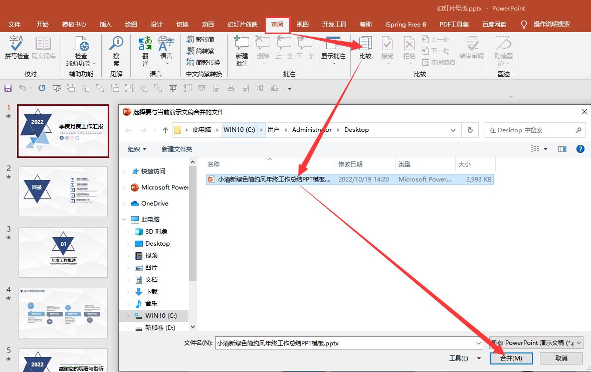This screenshot has height=372, width=591.
Task: Click the Translate (翻译) icon
Action: [x=145, y=50]
